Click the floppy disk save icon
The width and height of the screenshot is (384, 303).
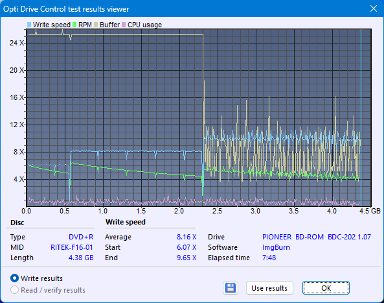tap(231, 288)
